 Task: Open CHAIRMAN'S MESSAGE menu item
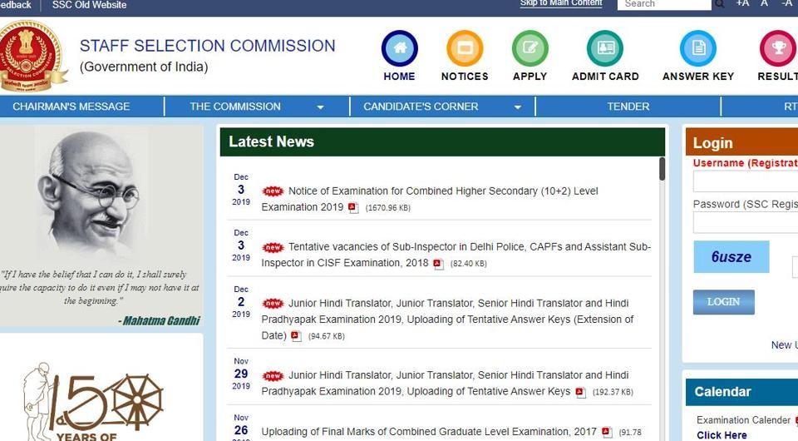click(71, 107)
